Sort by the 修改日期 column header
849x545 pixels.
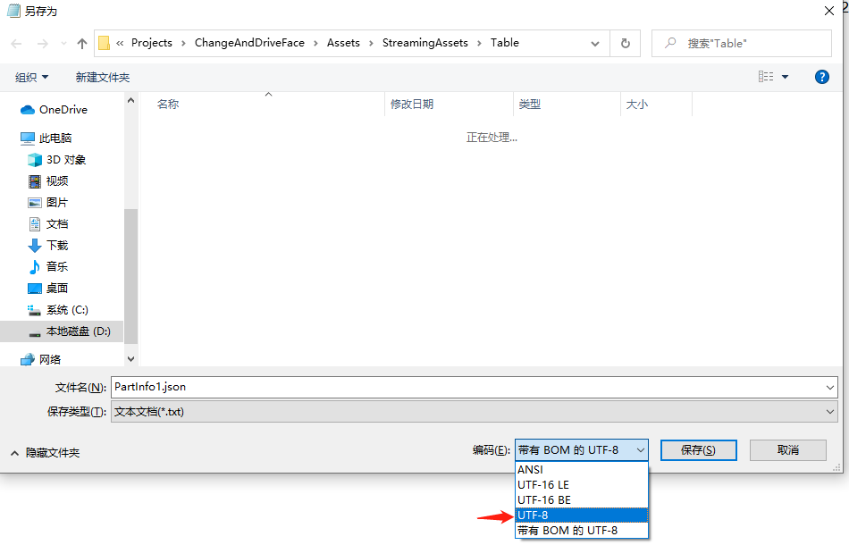(449, 105)
